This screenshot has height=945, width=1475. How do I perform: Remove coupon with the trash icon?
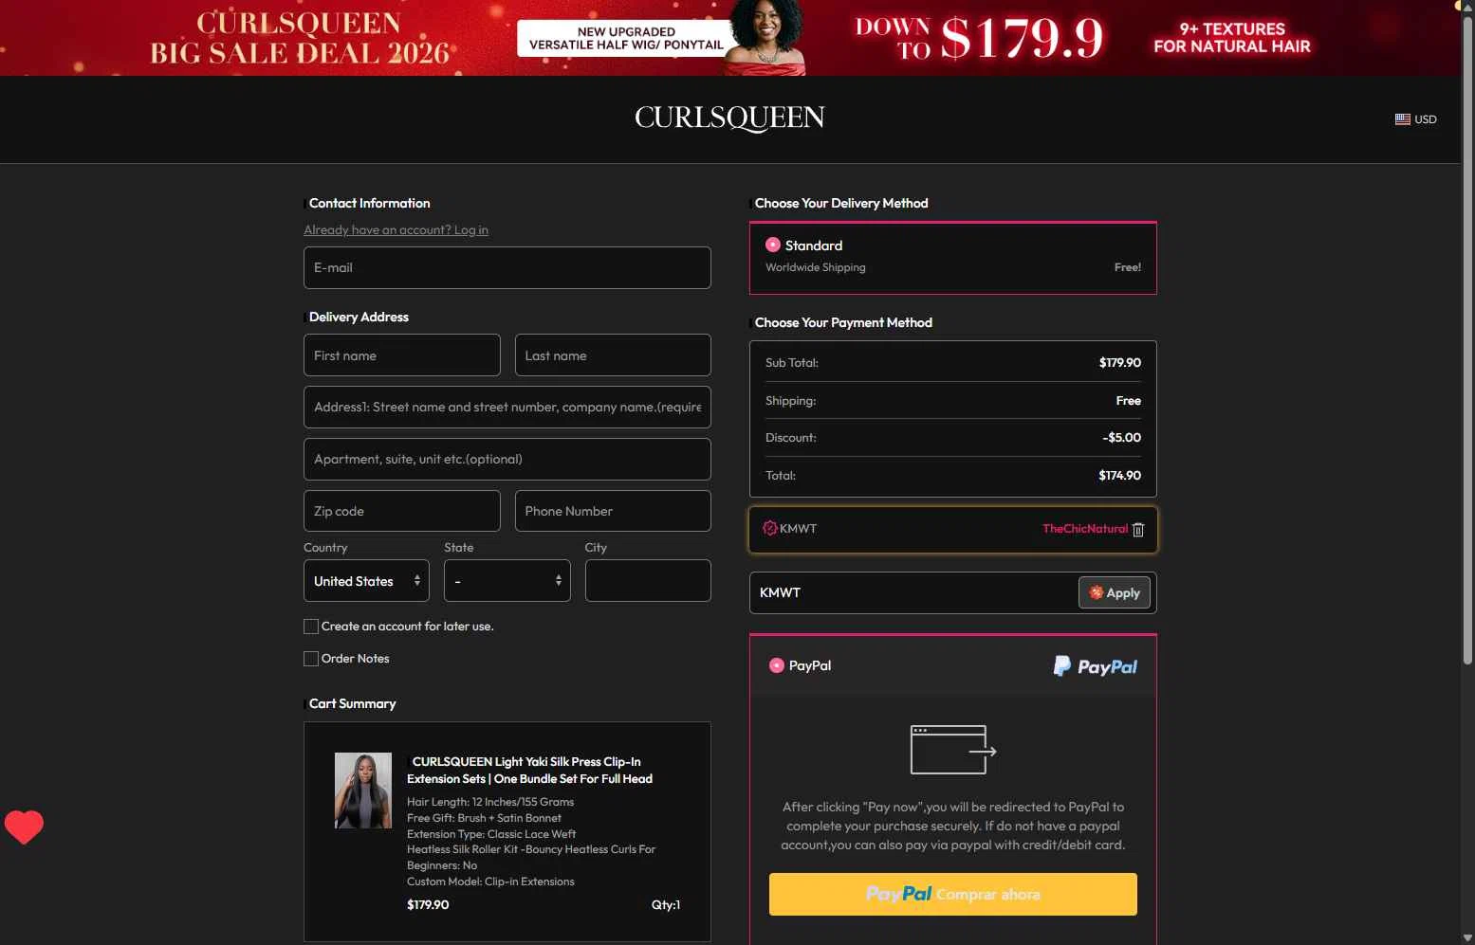(1138, 530)
